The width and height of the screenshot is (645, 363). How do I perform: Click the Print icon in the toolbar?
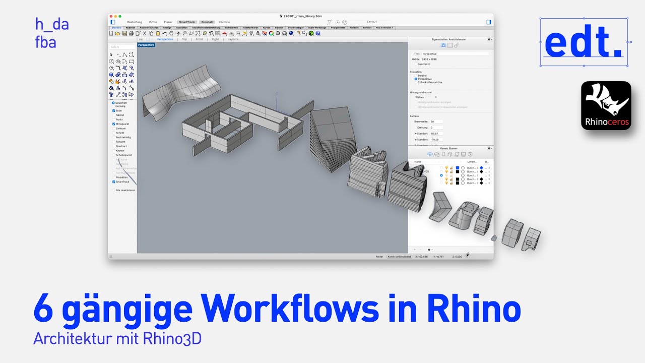point(131,33)
